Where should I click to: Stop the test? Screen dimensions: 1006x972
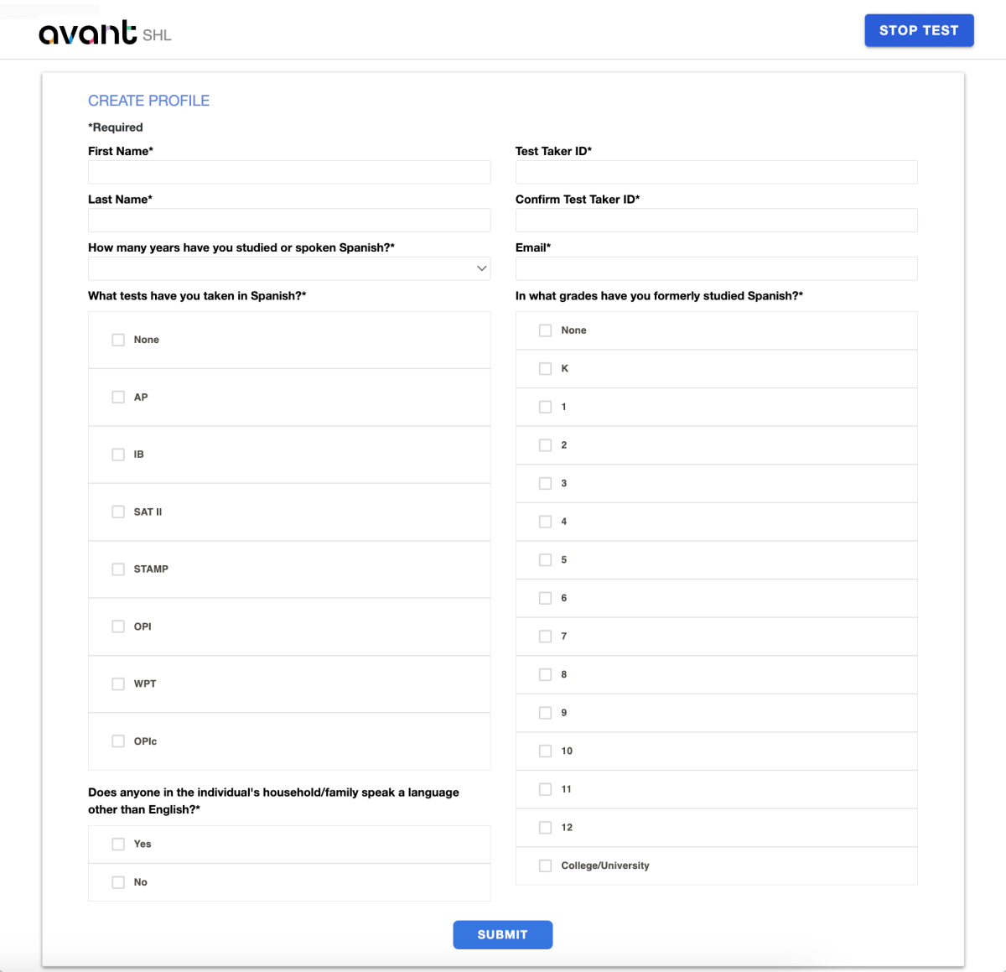pos(919,30)
